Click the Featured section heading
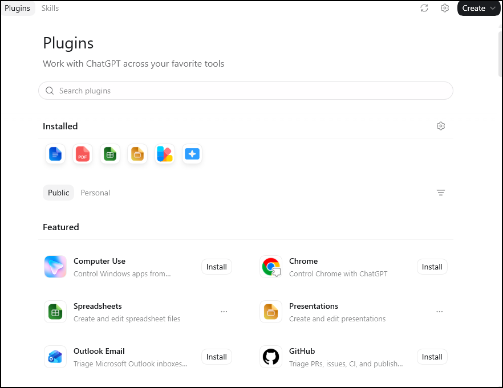 (61, 227)
